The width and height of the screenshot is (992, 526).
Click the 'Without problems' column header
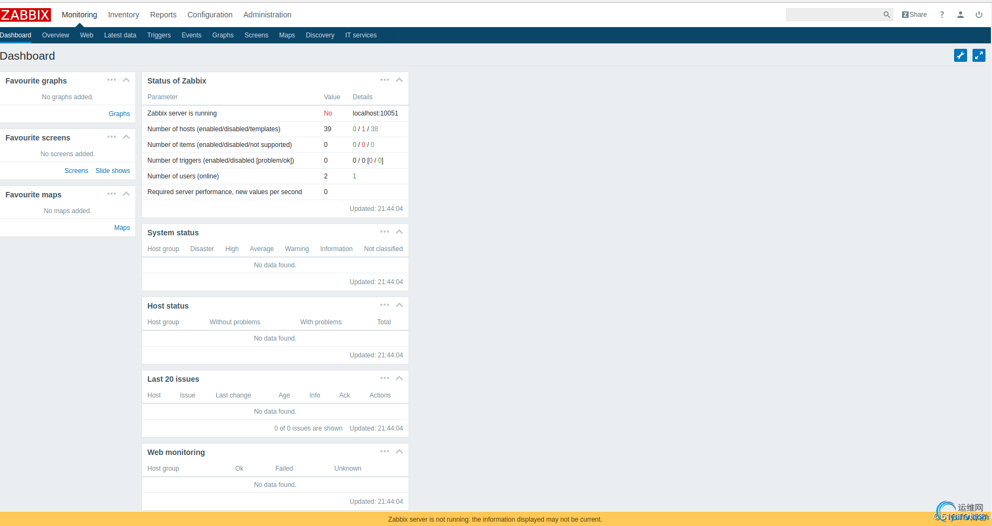235,322
